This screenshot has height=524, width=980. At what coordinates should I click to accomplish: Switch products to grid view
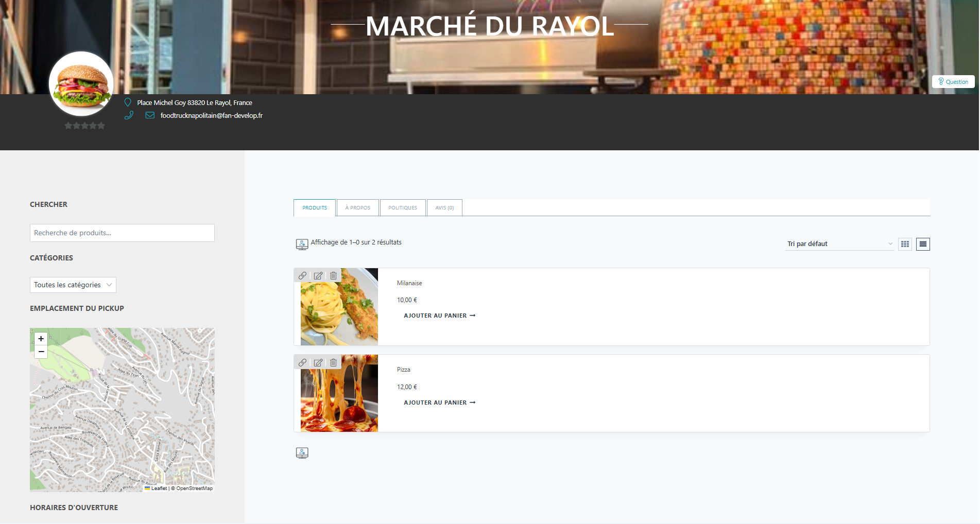(905, 244)
